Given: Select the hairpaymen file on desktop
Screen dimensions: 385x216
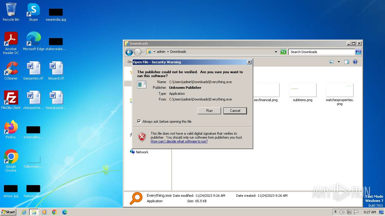Looking at the screenshot, I should click(x=33, y=191).
